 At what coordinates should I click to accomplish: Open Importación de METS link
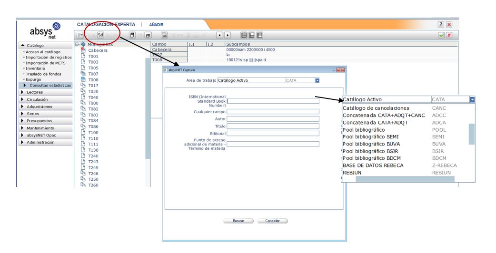(x=46, y=63)
